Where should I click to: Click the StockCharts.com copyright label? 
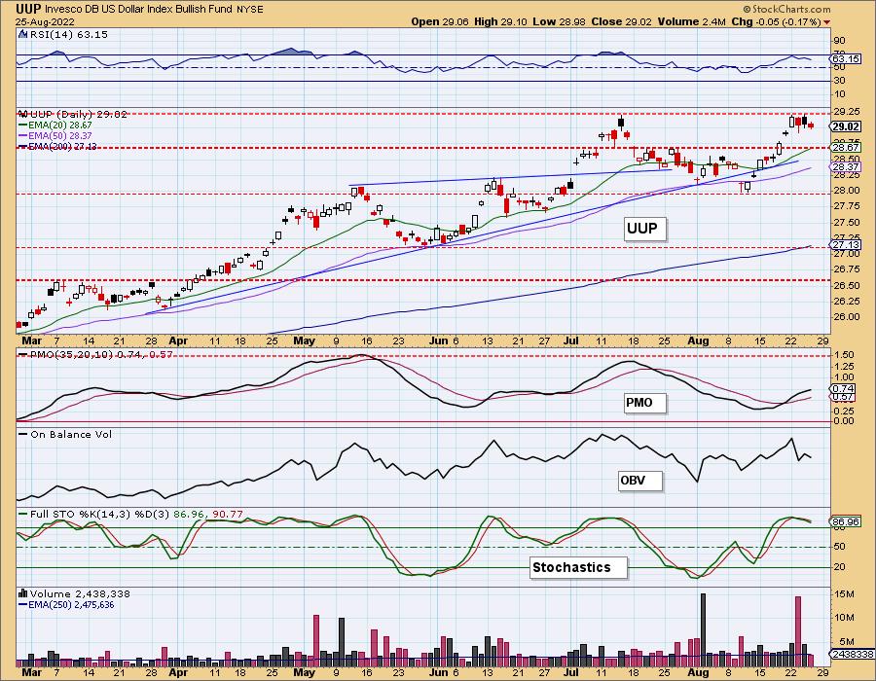click(786, 9)
